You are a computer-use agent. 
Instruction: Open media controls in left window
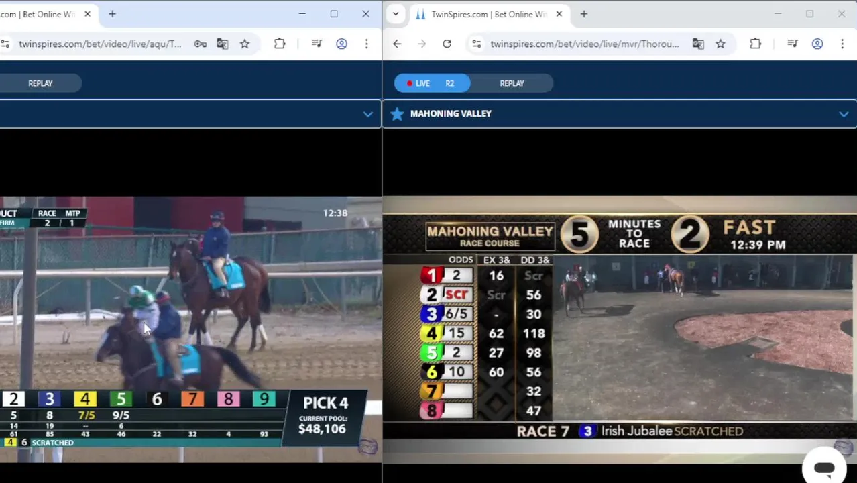317,44
